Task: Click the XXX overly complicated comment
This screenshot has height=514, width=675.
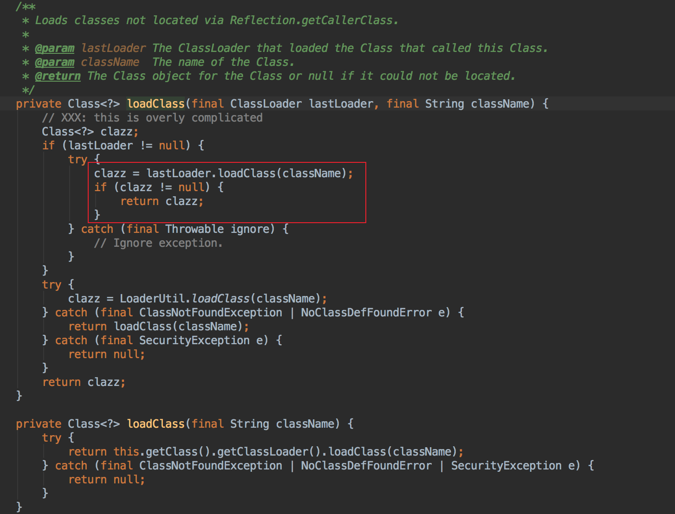Action: [x=152, y=118]
